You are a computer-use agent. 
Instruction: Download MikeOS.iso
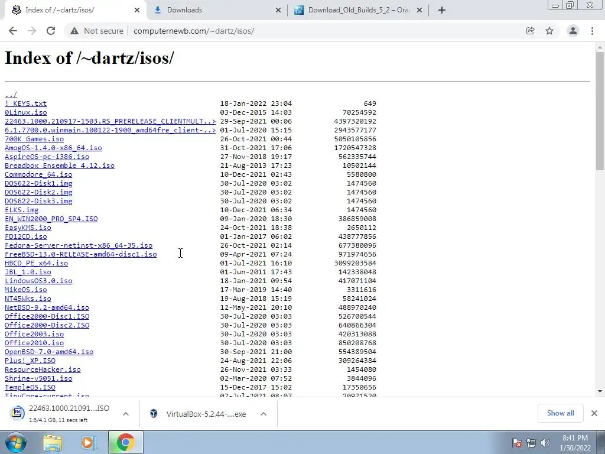click(26, 290)
